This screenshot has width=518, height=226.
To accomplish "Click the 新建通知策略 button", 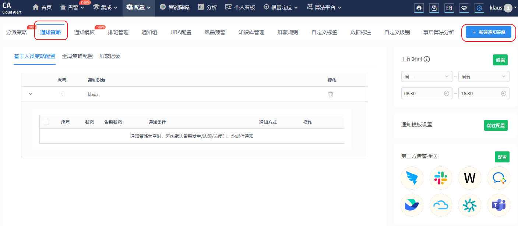I will pyautogui.click(x=488, y=32).
